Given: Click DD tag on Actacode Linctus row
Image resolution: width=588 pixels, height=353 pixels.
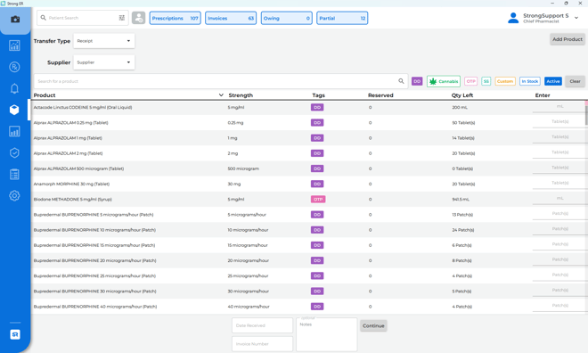Looking at the screenshot, I should click(317, 107).
